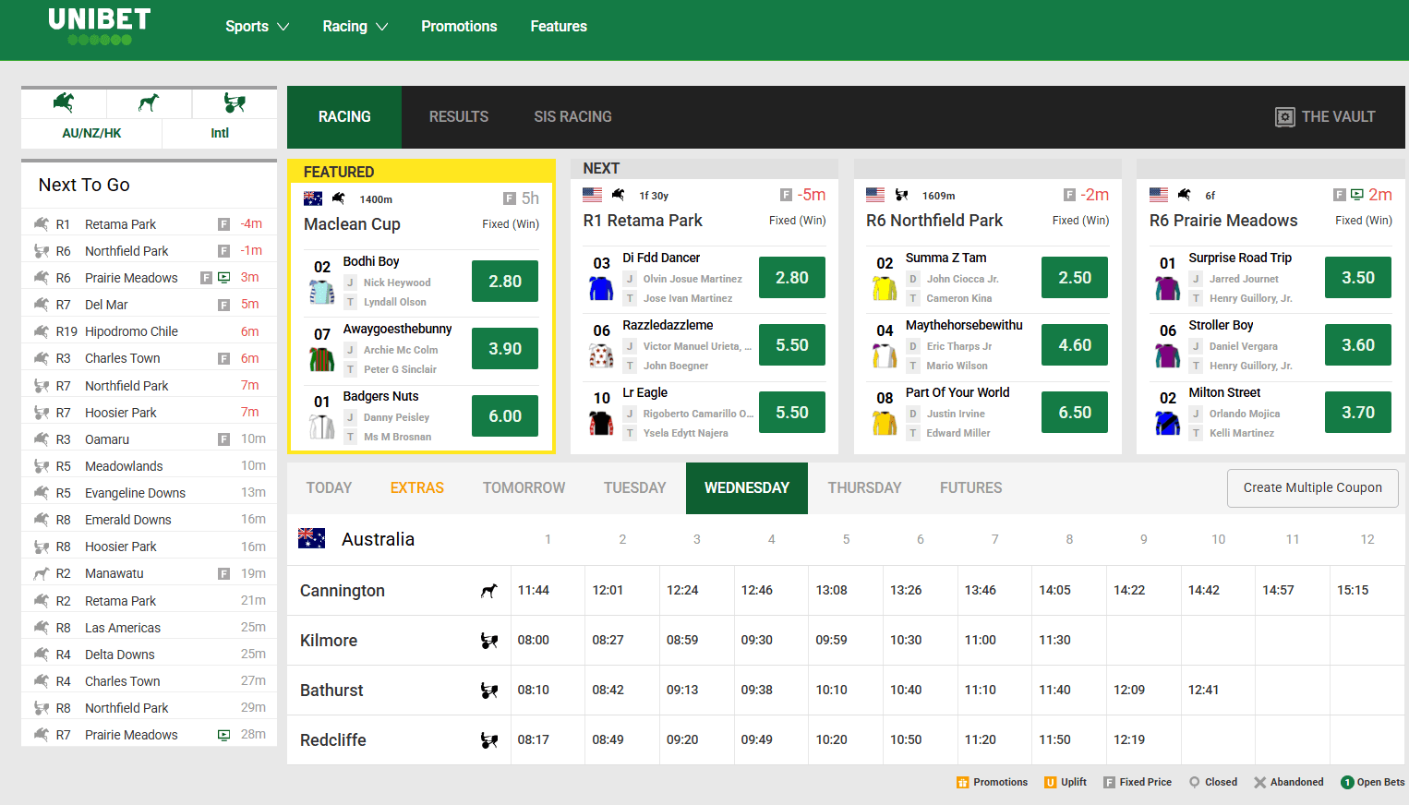Click the Open Bets counter icon

coord(1347,782)
